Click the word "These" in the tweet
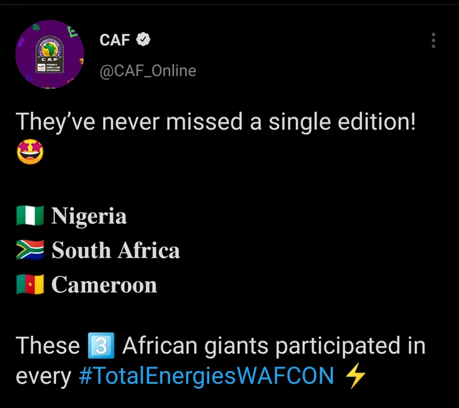Viewport: 459px width, 408px height. coord(48,346)
